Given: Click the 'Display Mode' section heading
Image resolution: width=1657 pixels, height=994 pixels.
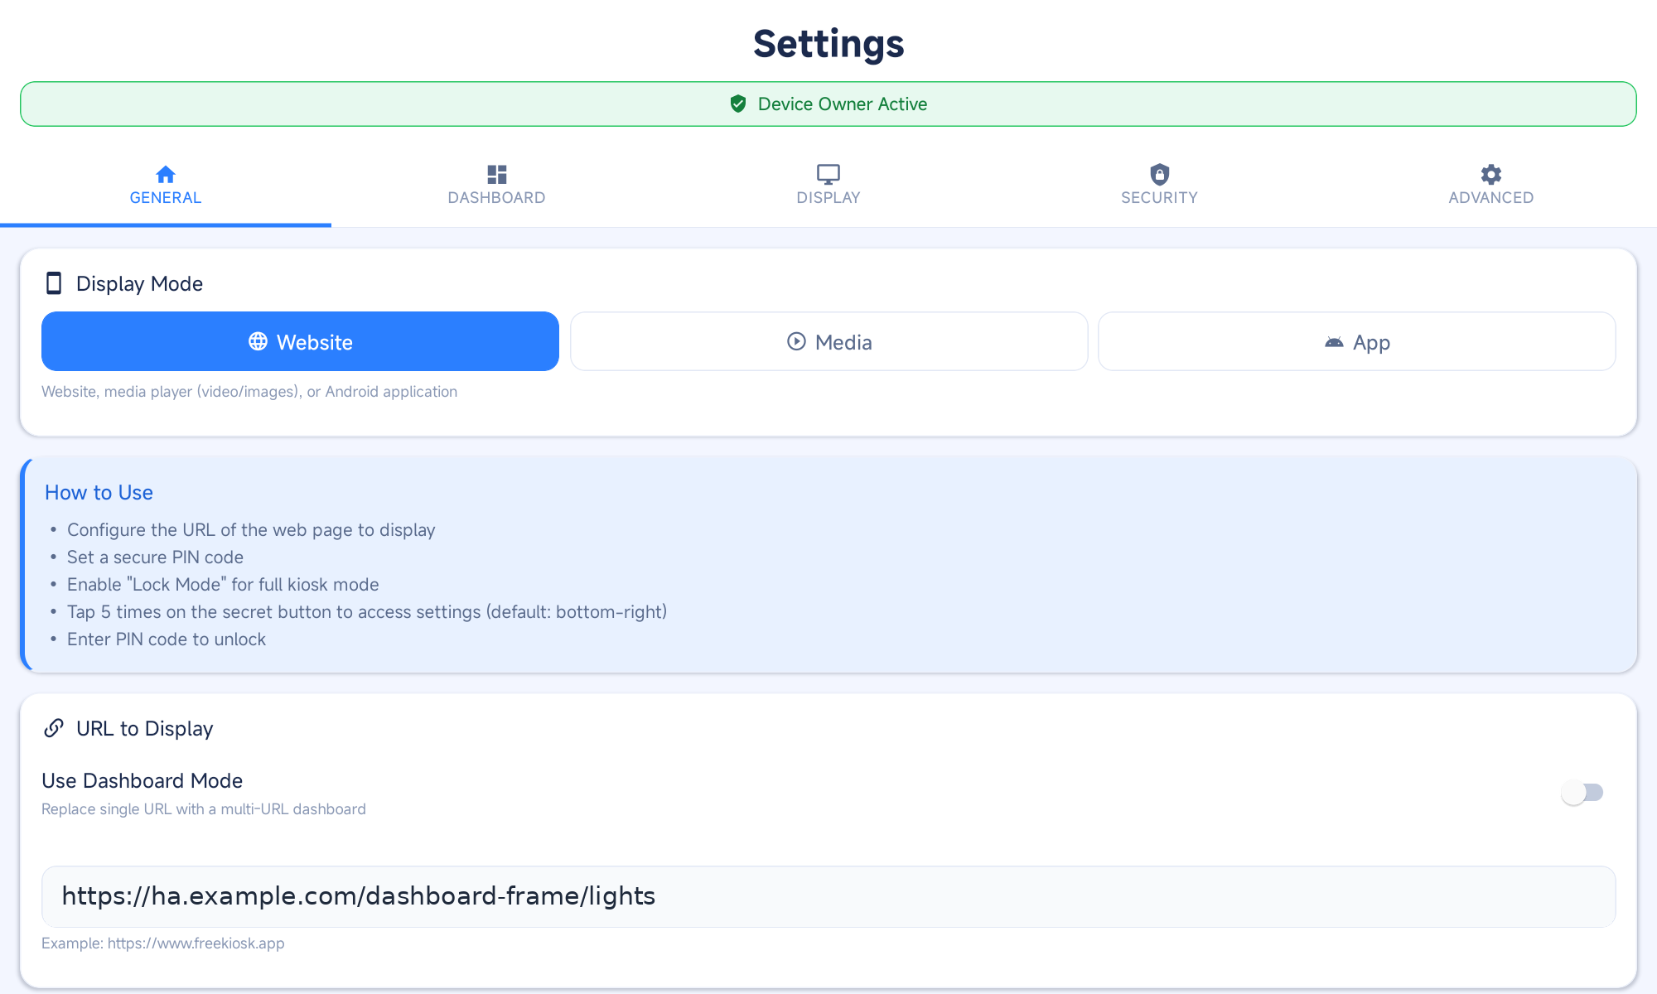Looking at the screenshot, I should pyautogui.click(x=139, y=283).
